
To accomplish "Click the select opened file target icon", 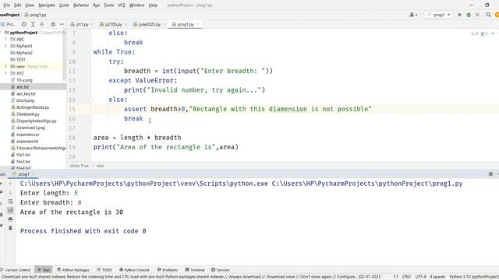I will click(x=24, y=24).
